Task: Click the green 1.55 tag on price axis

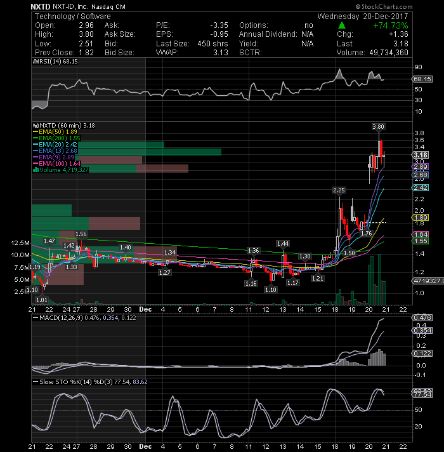Action: point(421,241)
